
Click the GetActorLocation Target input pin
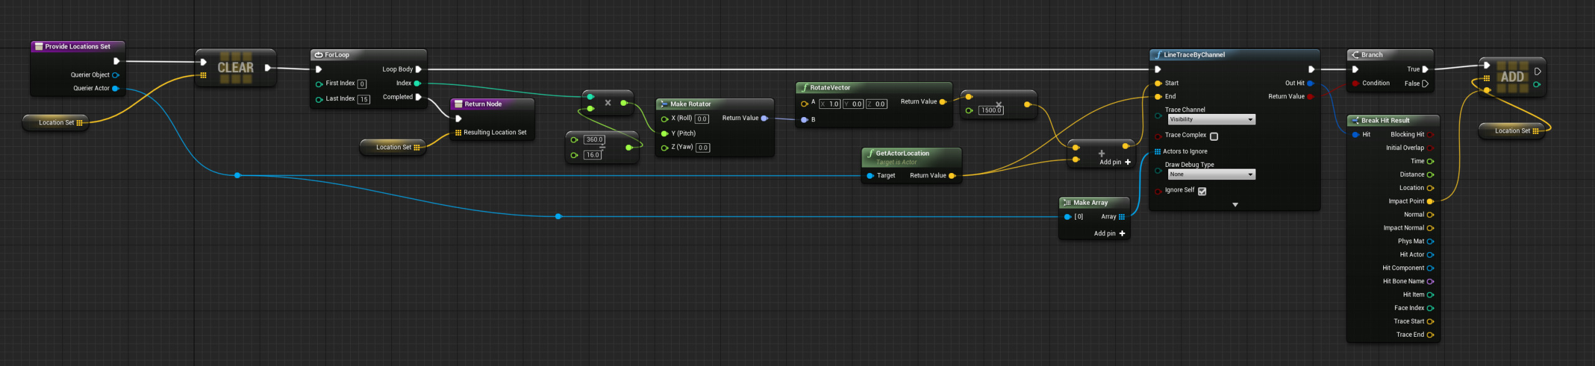pos(870,176)
